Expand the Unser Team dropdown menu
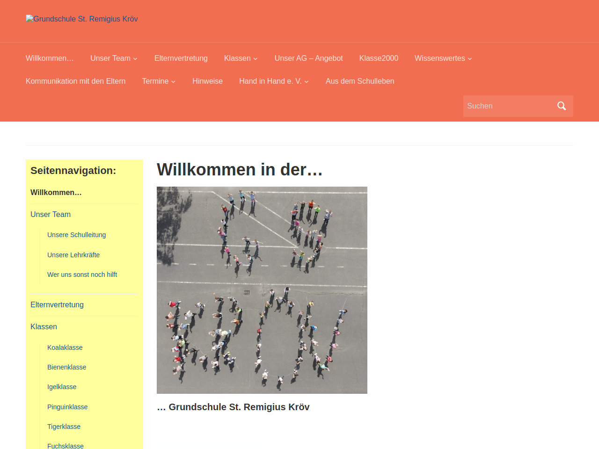599x449 pixels. pyautogui.click(x=114, y=58)
